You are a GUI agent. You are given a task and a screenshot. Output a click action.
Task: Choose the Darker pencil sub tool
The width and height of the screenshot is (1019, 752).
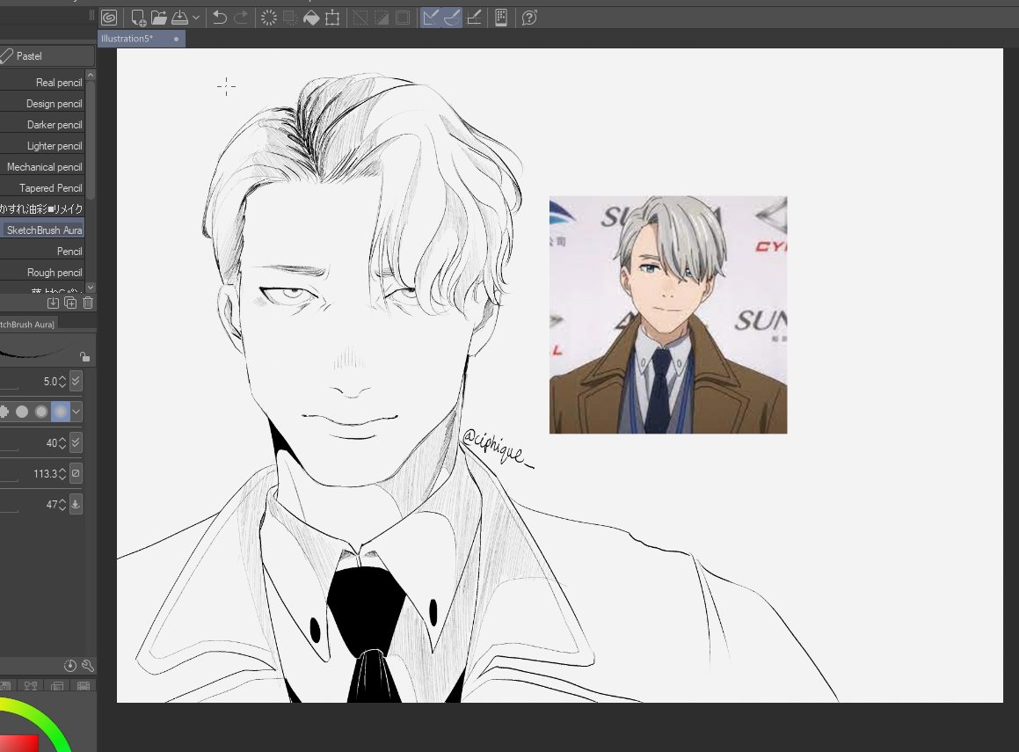[42, 125]
